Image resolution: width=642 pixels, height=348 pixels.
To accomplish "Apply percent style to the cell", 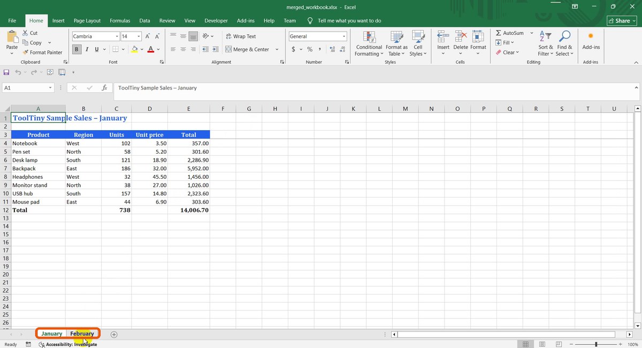I will point(309,49).
